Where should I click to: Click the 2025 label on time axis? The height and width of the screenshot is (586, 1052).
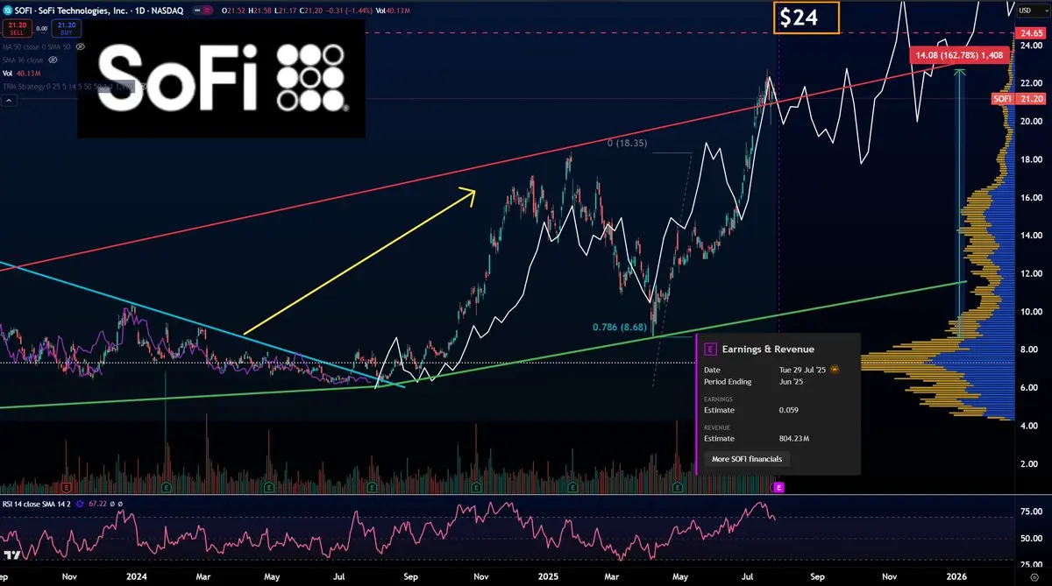click(548, 577)
